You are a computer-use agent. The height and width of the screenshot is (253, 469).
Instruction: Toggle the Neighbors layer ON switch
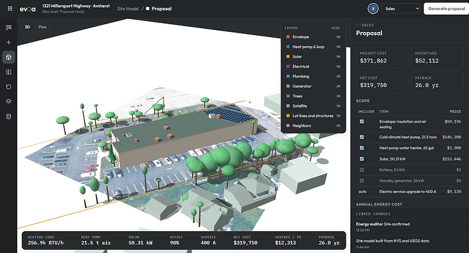tap(338, 126)
